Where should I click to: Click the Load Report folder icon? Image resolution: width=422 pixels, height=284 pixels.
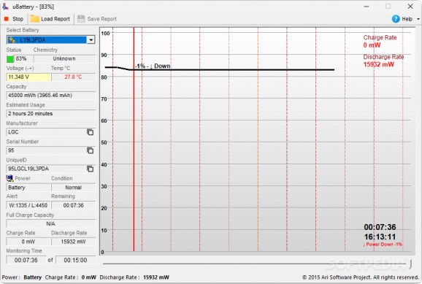tap(34, 19)
